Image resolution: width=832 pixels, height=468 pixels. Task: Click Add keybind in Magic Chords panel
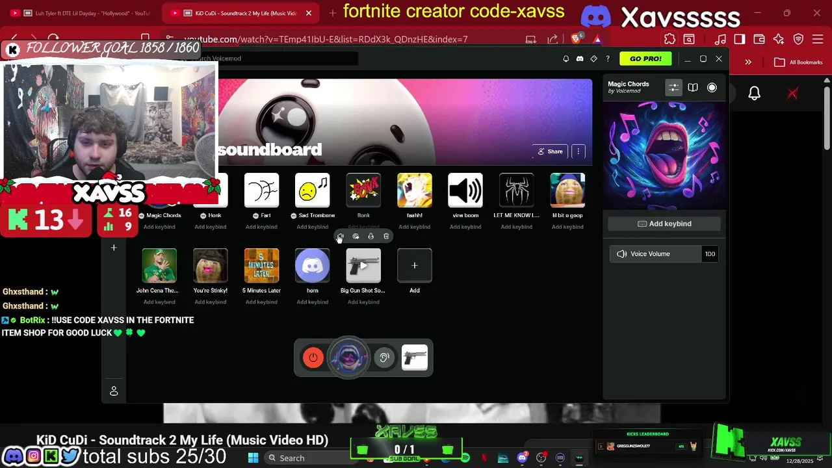pyautogui.click(x=664, y=224)
